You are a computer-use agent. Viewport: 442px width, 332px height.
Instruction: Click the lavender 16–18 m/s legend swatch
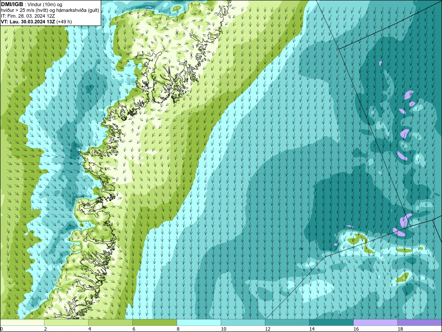tap(375, 322)
